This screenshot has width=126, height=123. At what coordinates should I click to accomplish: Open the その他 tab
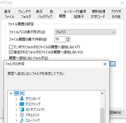pos(116,17)
